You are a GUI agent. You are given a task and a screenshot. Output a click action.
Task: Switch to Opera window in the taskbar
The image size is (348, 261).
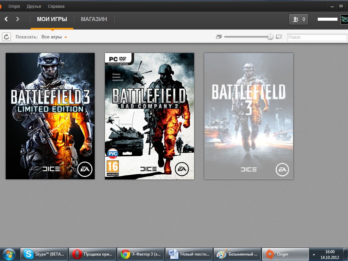(x=92, y=254)
